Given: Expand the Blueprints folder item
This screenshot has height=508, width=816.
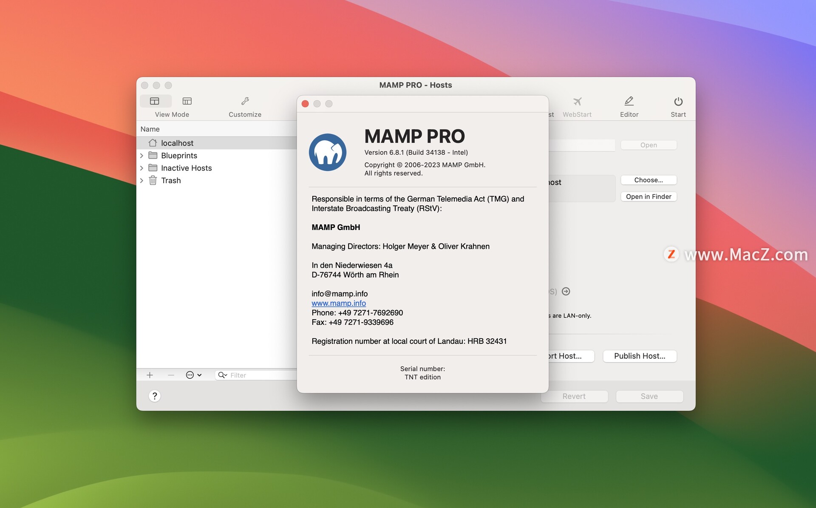Looking at the screenshot, I should click(x=142, y=154).
